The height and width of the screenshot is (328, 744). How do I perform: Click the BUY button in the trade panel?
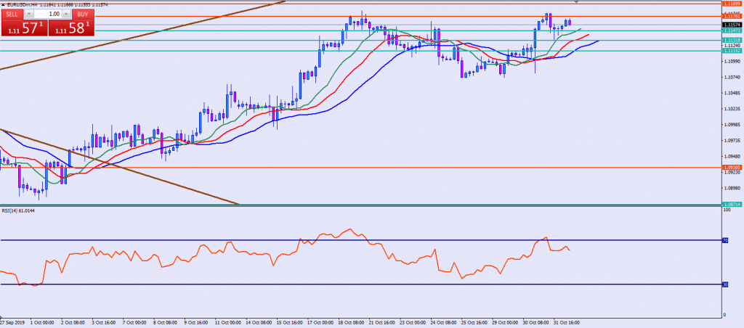point(82,13)
